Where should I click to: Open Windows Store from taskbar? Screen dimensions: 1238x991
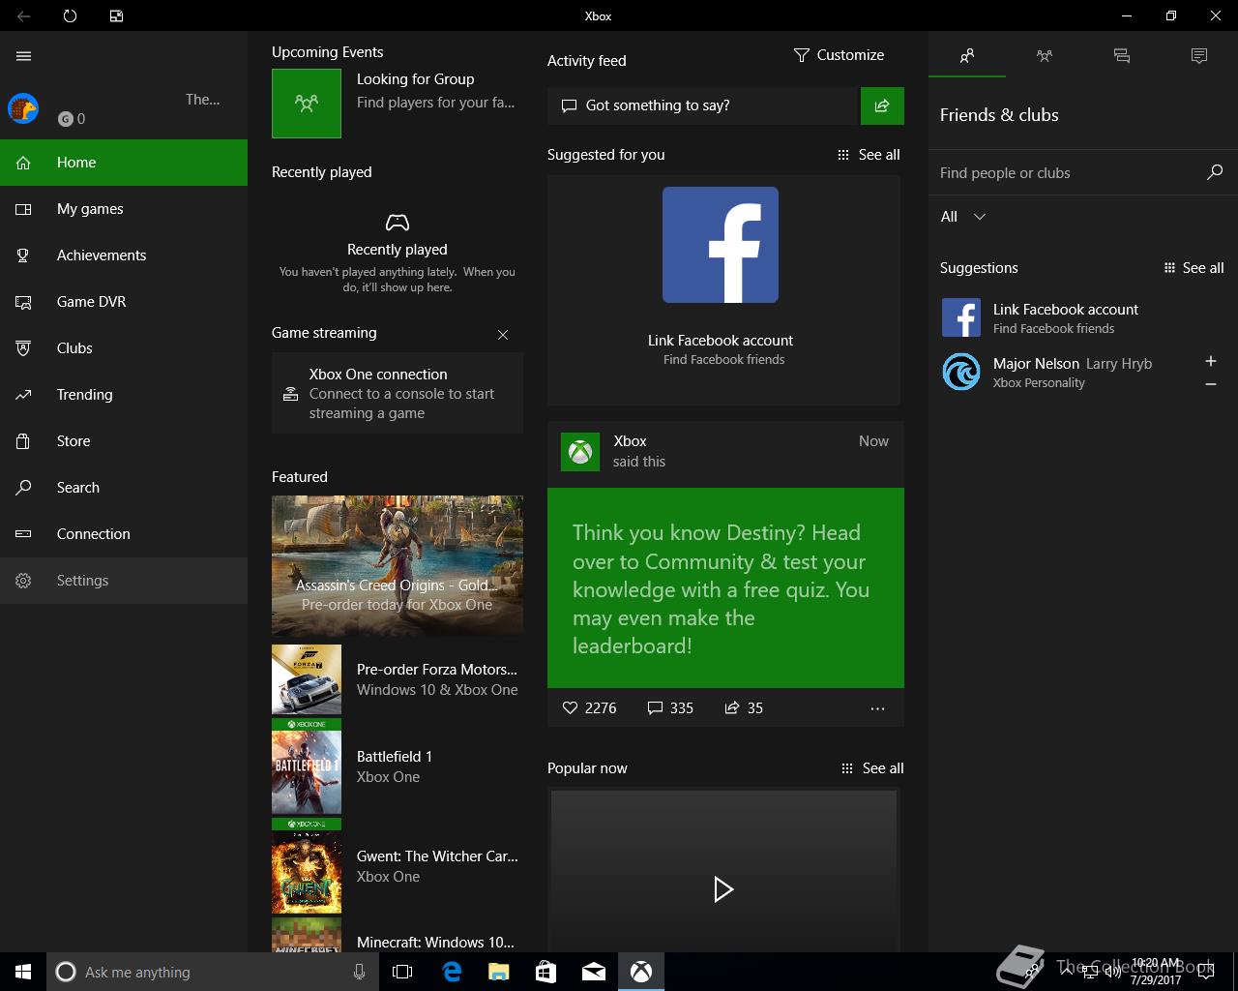coord(546,972)
